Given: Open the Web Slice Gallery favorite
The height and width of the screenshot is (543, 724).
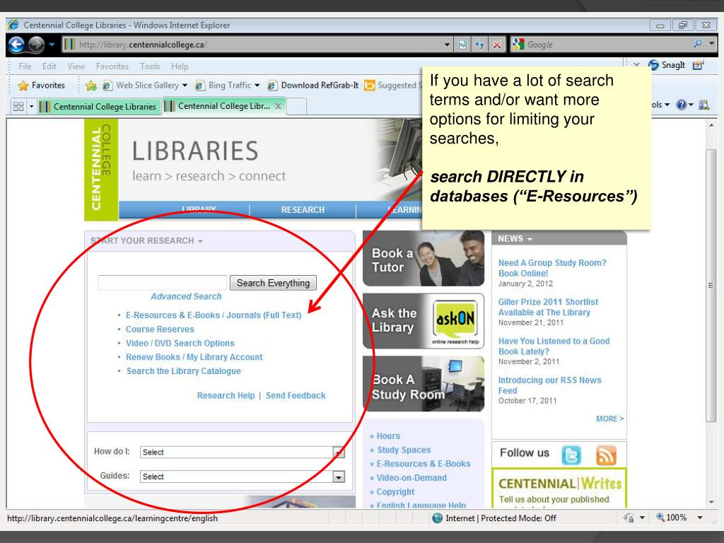Looking at the screenshot, I should 144,85.
